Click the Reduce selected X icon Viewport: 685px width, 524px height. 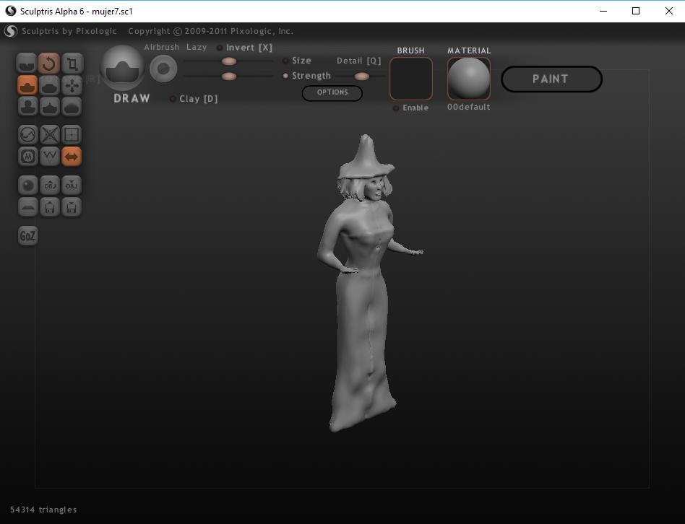point(50,135)
